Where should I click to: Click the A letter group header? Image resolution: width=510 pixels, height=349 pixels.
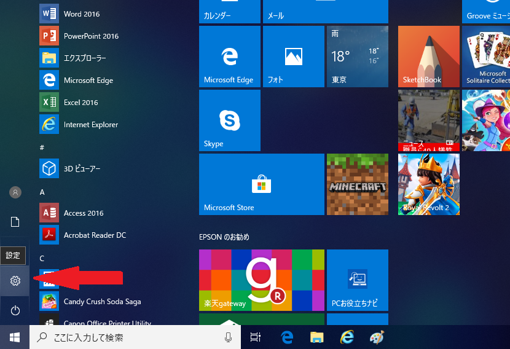pyautogui.click(x=42, y=192)
